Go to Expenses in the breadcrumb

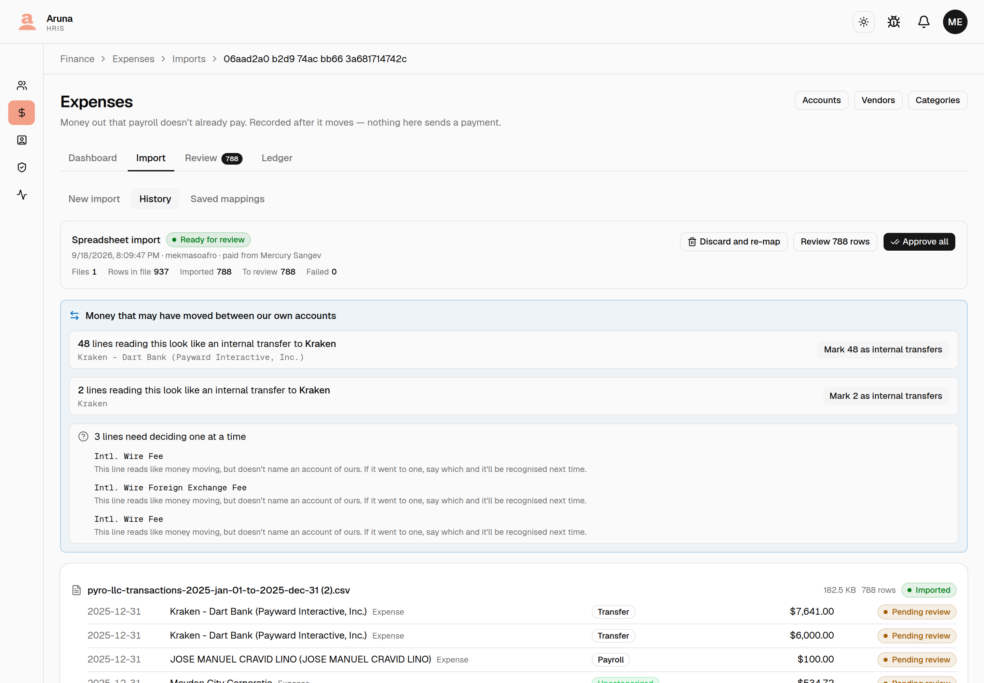[133, 59]
